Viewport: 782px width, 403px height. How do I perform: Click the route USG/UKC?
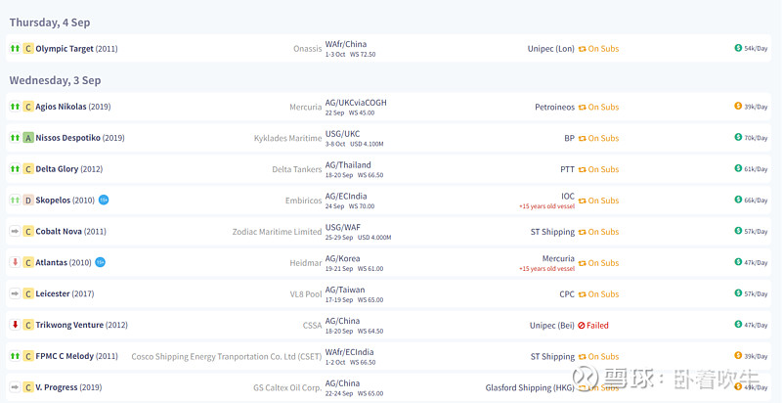tap(342, 134)
